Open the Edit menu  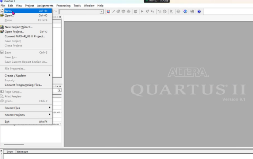10,6
